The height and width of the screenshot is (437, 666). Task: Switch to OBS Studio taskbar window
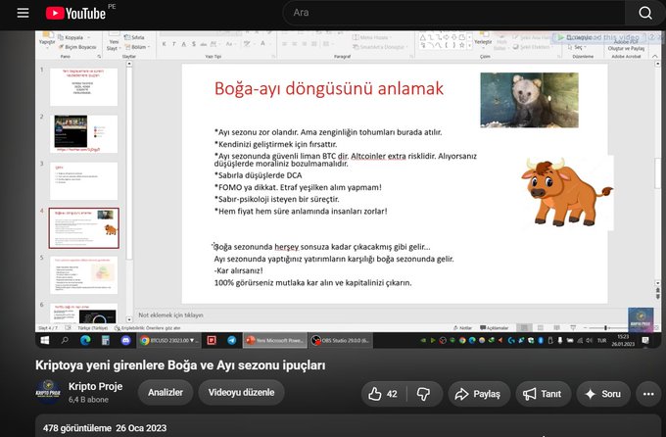(x=341, y=340)
